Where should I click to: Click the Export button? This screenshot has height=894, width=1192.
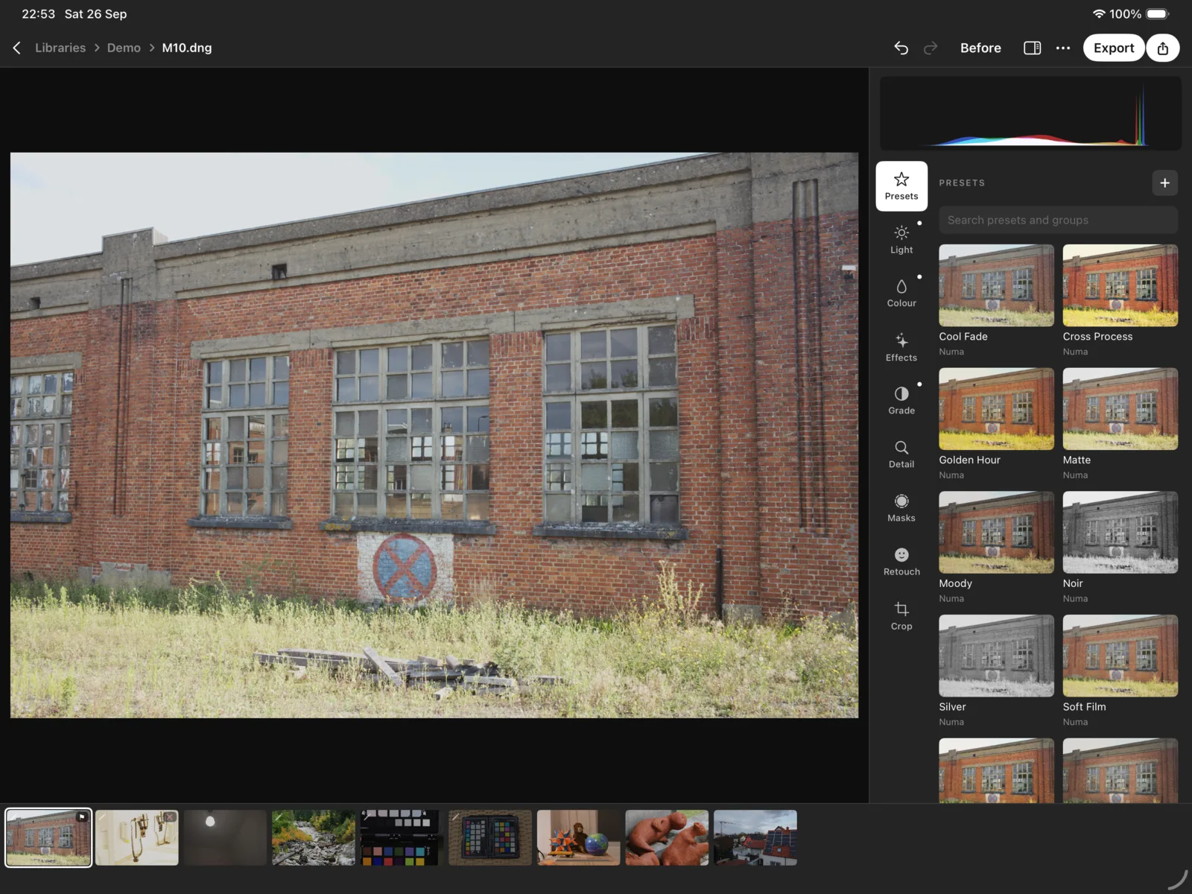pyautogui.click(x=1114, y=48)
